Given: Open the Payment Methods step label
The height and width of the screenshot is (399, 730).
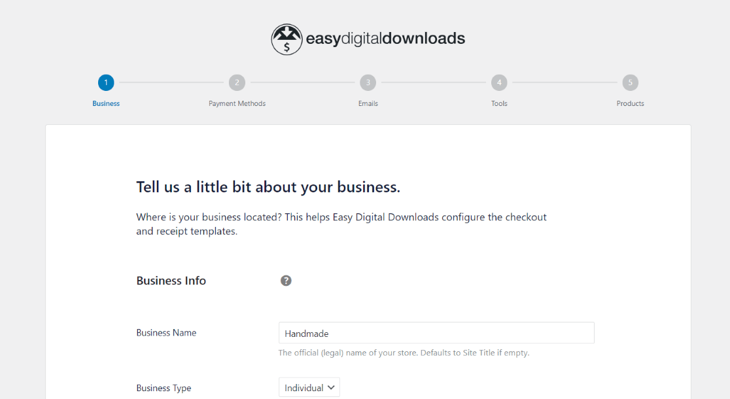Looking at the screenshot, I should pos(237,103).
